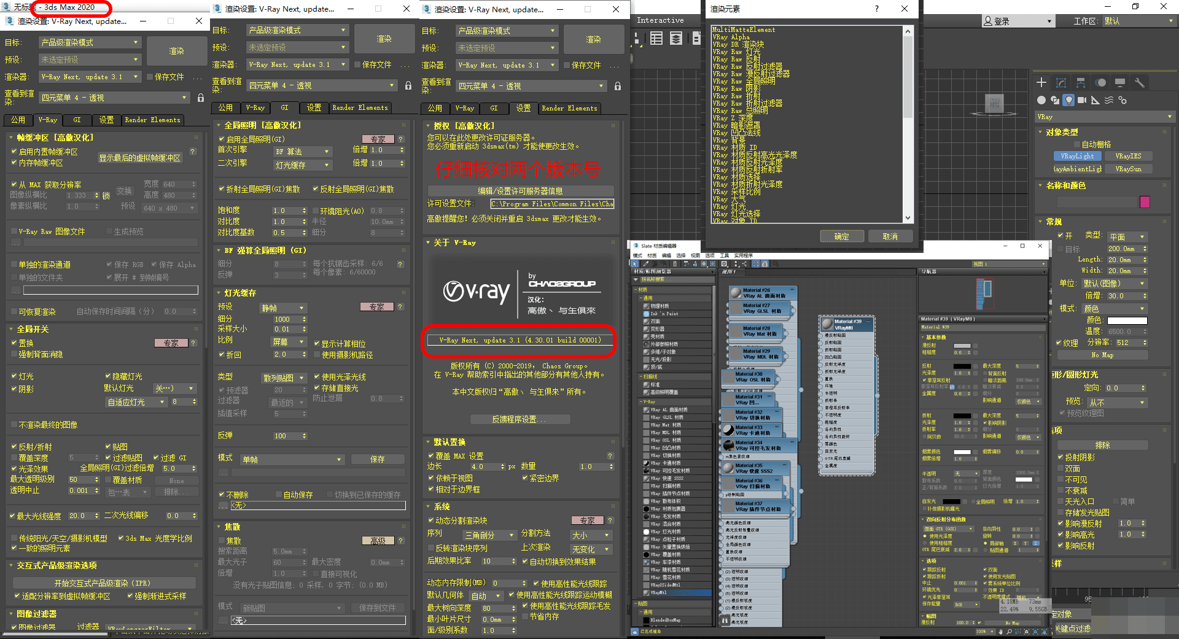Toggle 启用全局照明(GI) checkbox
Screen dimensions: 1179x639
point(222,139)
